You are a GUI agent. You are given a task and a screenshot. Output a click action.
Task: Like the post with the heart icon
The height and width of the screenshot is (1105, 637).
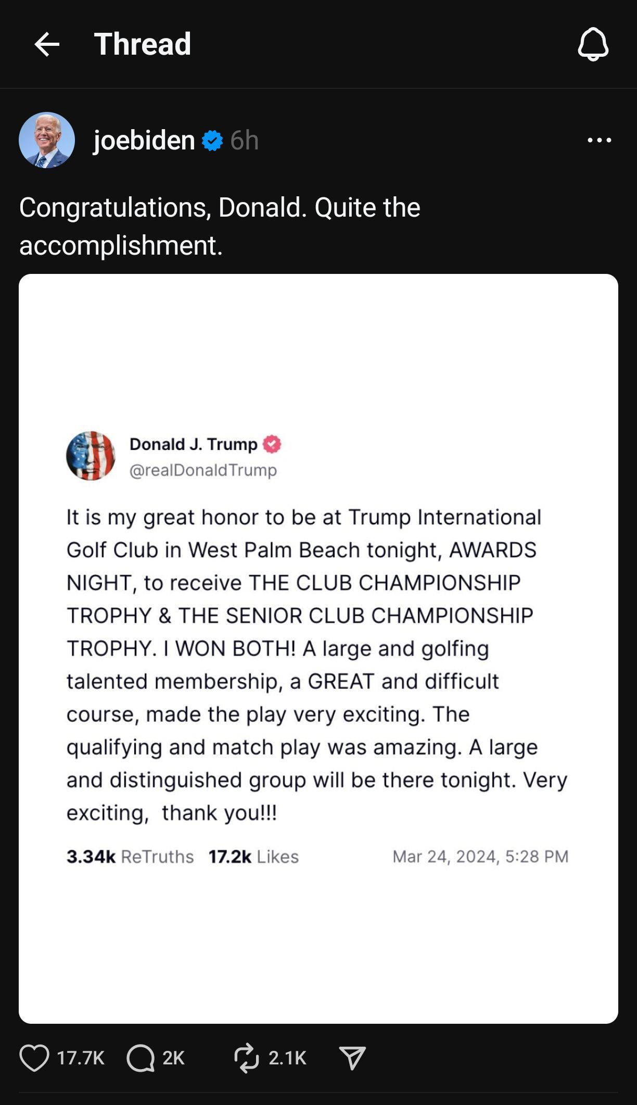click(34, 1058)
